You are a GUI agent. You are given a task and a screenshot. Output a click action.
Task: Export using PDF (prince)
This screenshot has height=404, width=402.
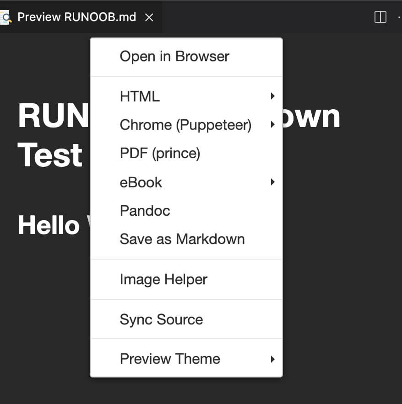click(x=160, y=154)
